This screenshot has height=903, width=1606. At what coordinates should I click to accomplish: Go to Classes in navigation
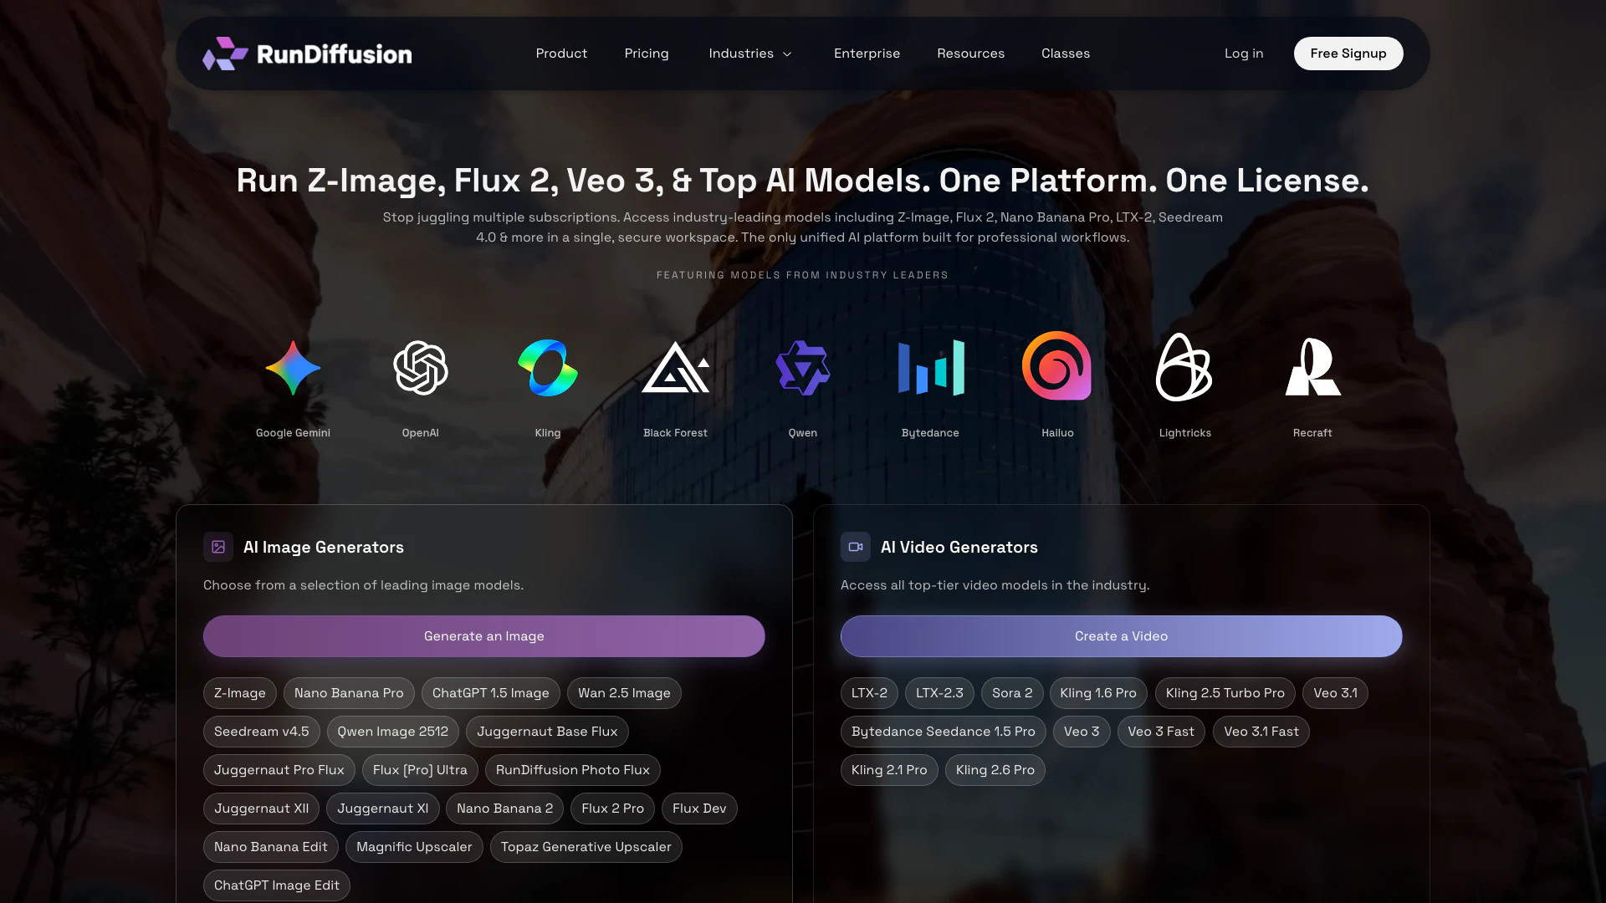1066,54
